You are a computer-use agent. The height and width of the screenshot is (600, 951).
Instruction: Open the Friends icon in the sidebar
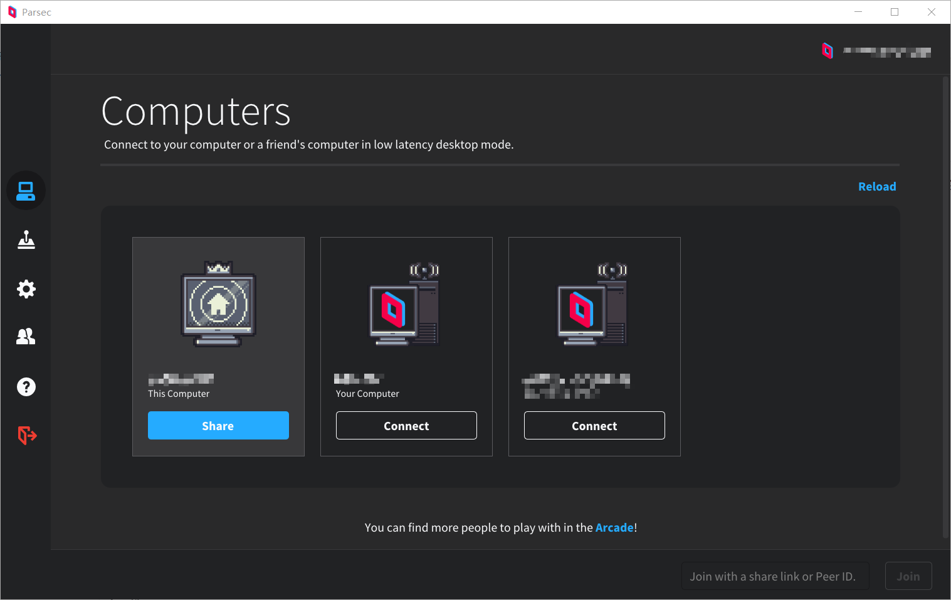pos(26,337)
